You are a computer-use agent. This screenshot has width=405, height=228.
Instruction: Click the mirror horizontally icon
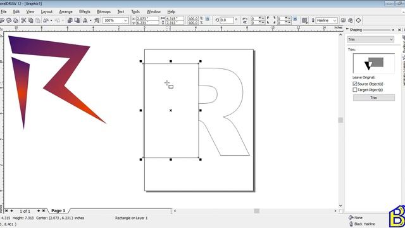(x=245, y=18)
